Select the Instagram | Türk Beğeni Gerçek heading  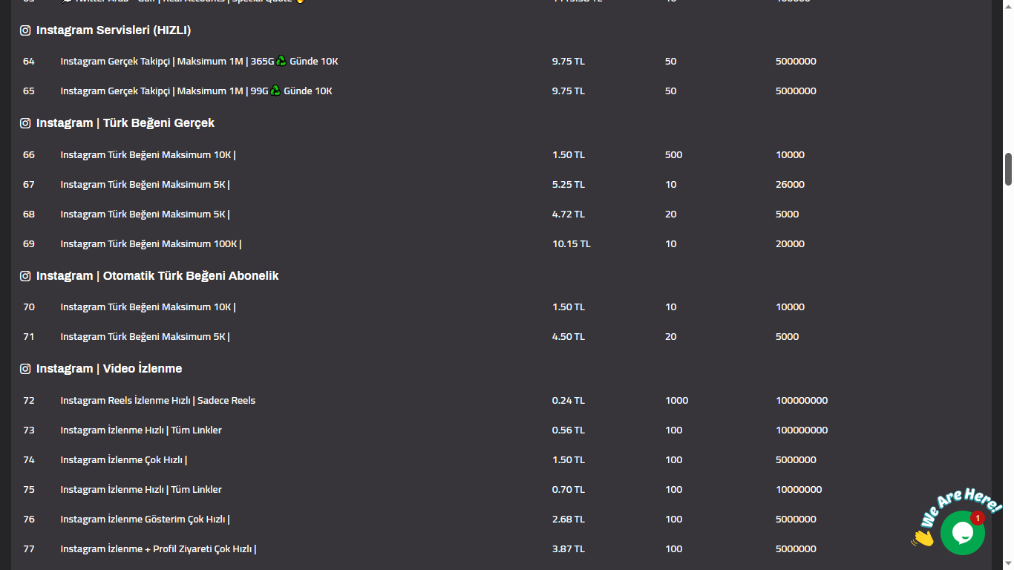(x=125, y=123)
